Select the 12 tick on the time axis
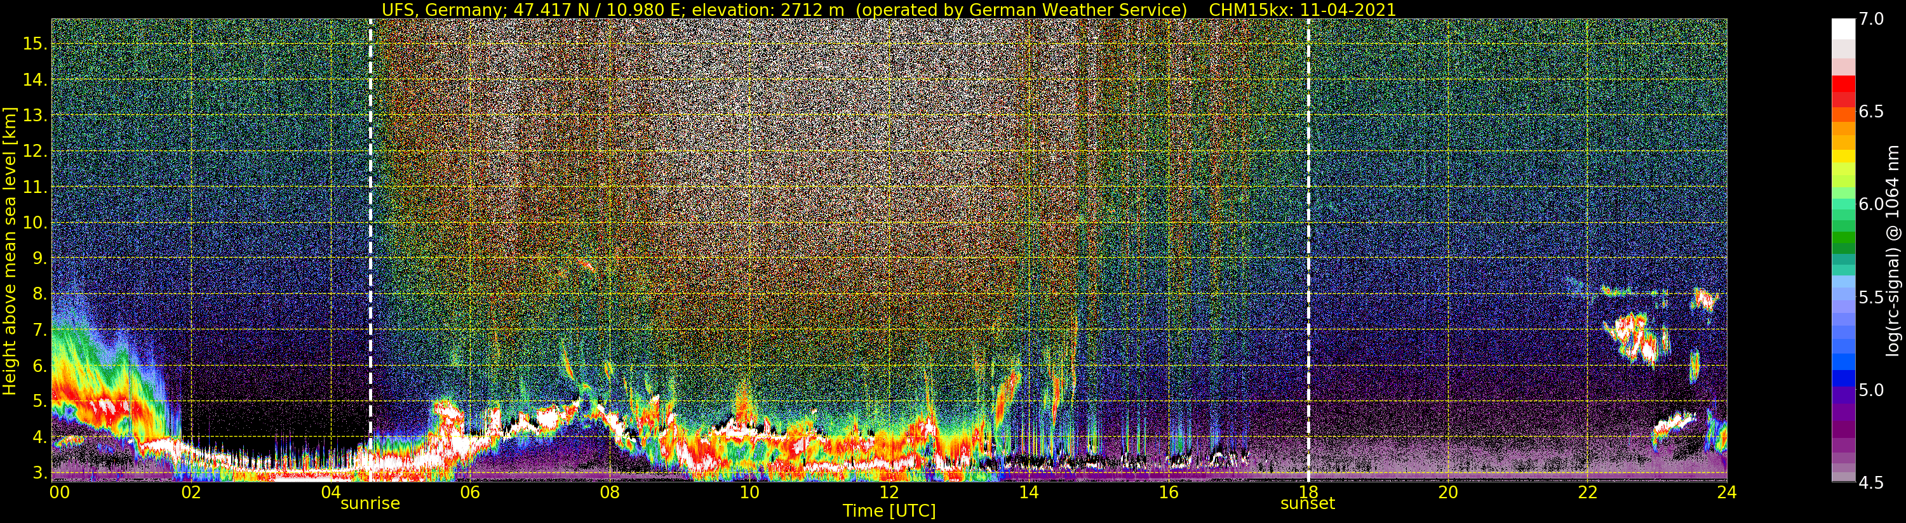 click(x=889, y=492)
